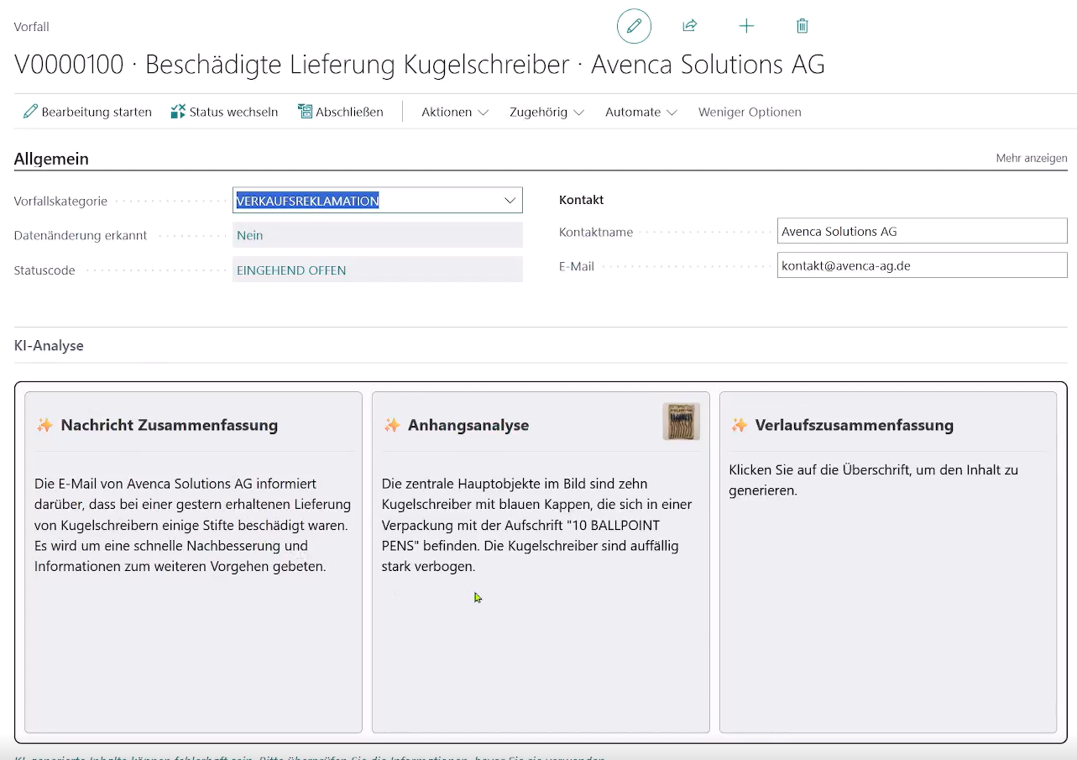Screen dimensions: 1077x760
Task: Click the sparkle icon on Verlaufszusammenfassung
Action: [x=740, y=425]
